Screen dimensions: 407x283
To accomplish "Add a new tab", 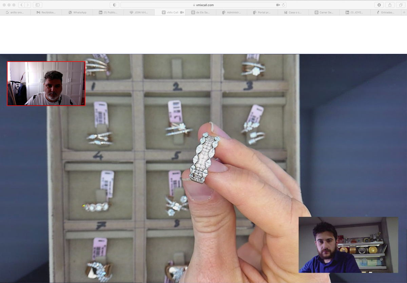I will [404, 12].
